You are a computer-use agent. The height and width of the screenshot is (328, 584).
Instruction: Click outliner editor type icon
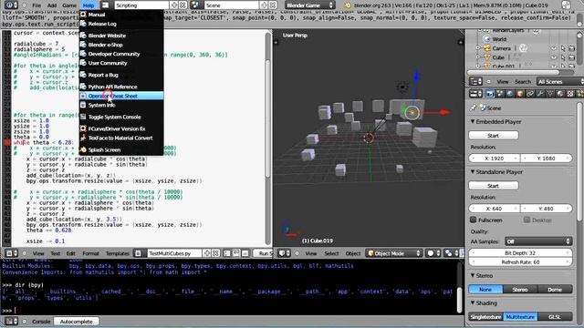pyautogui.click(x=475, y=81)
